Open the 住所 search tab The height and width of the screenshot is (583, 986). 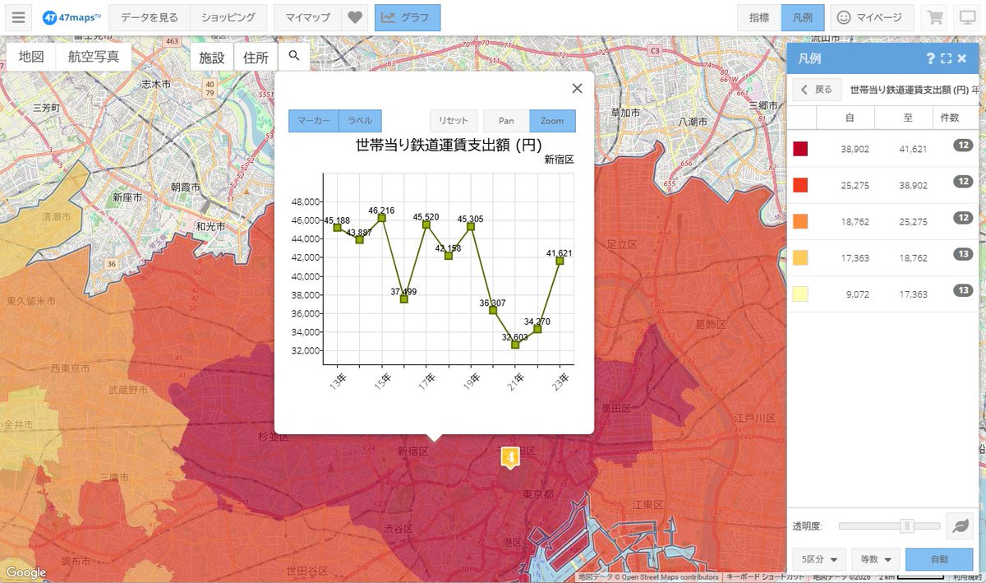click(x=256, y=57)
